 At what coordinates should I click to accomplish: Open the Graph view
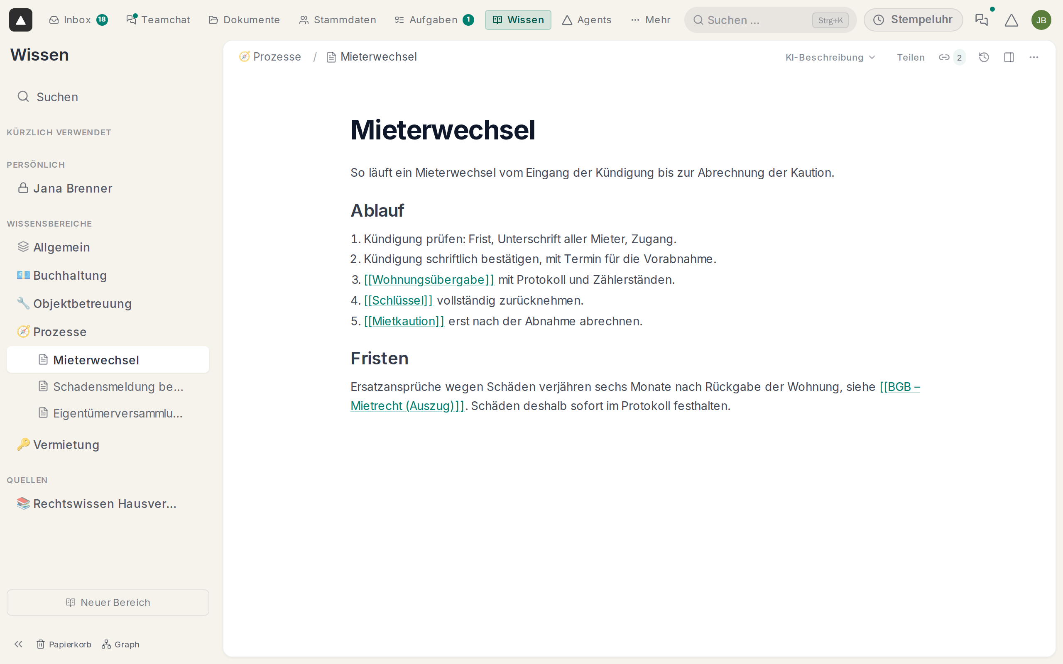(120, 644)
